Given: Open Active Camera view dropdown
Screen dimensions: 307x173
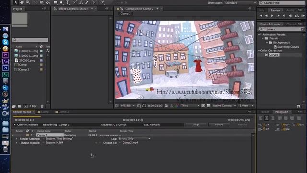Looking at the screenshot, I should 224,106.
